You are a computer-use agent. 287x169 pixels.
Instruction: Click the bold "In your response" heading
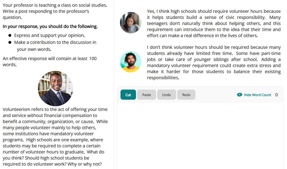pos(50,26)
